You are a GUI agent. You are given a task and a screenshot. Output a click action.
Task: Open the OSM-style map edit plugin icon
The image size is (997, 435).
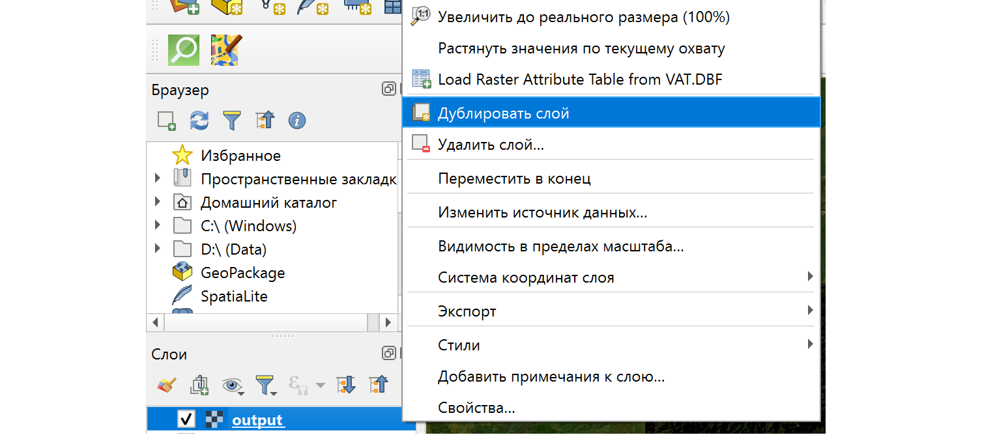click(226, 49)
